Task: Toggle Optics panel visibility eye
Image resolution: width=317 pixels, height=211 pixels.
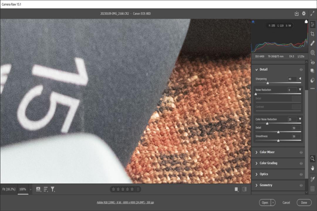Action: 301,174
